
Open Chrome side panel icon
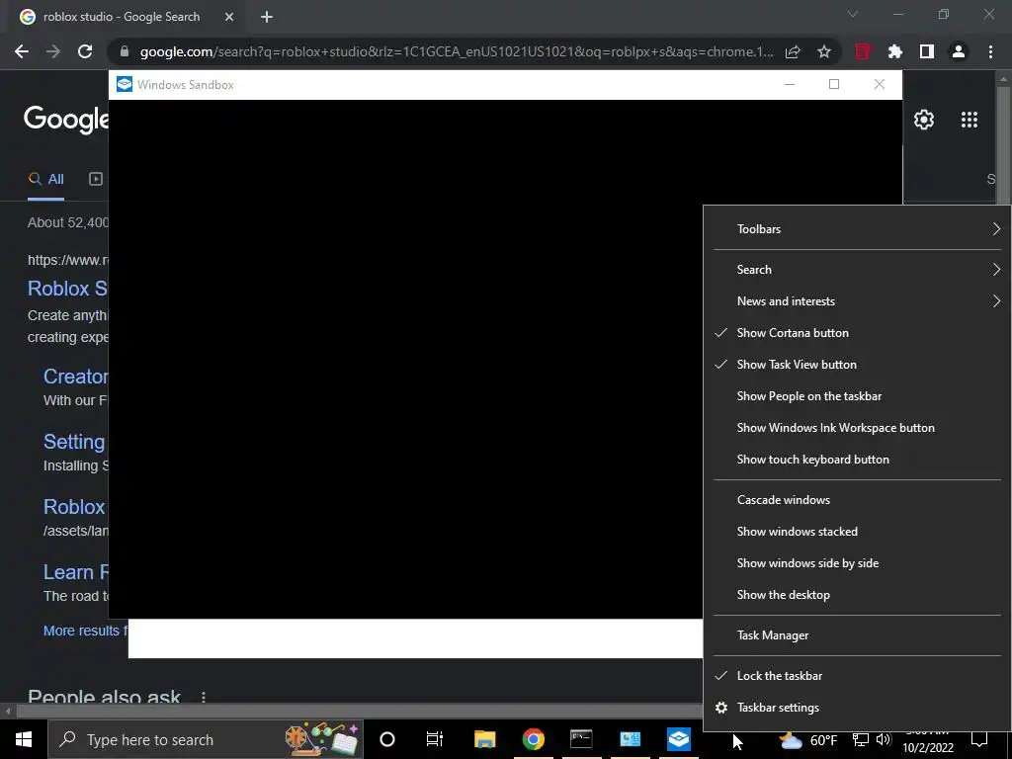[x=927, y=51]
